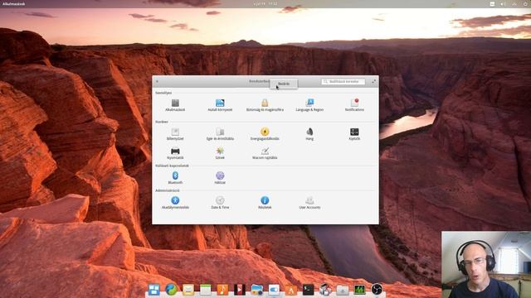Open Biztonság és magánszféra settings
531x298 pixels.
265,105
